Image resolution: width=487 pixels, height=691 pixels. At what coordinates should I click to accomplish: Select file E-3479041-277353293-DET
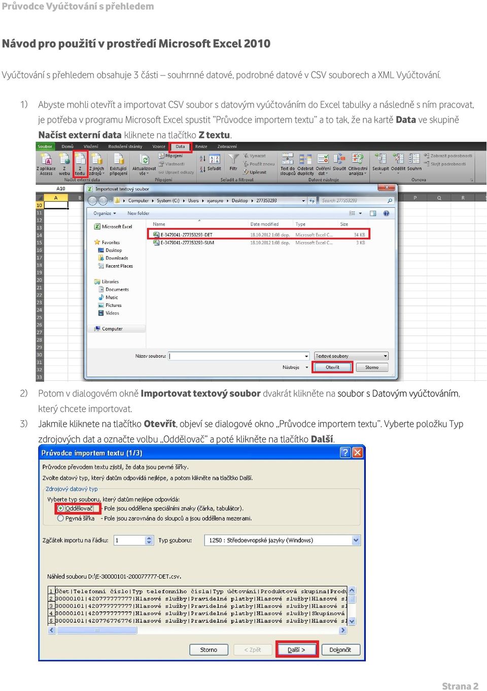259,235
